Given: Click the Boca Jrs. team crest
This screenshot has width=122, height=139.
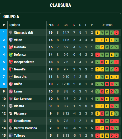Looking at the screenshot, I should (x=11, y=77).
